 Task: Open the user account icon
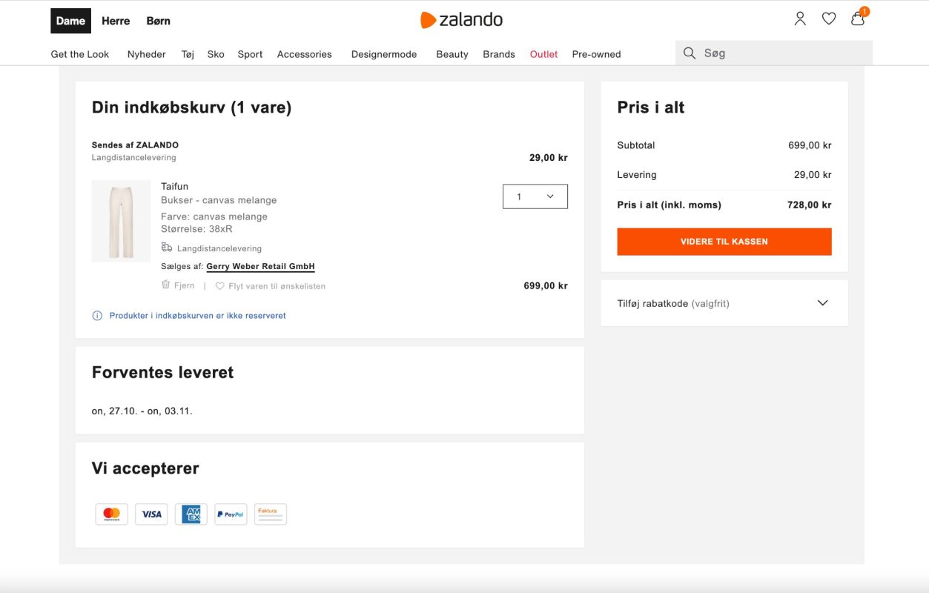(800, 19)
